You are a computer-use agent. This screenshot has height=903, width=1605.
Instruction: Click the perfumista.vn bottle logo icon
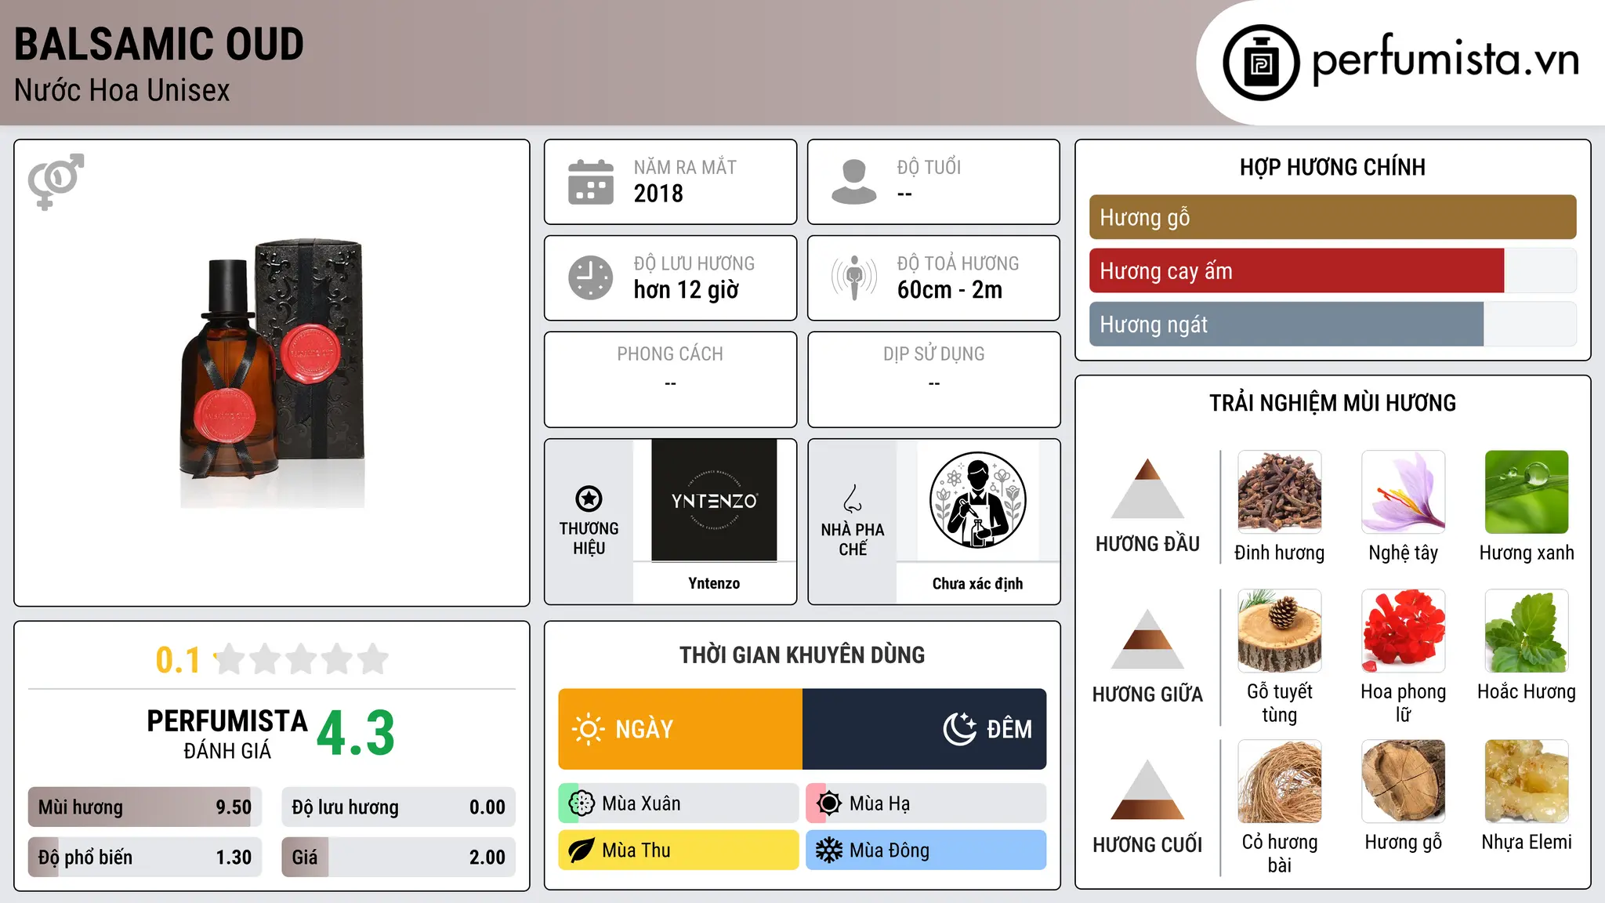tap(1261, 63)
